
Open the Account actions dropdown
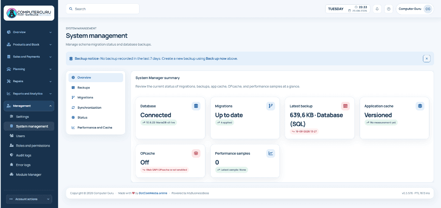click(29, 199)
